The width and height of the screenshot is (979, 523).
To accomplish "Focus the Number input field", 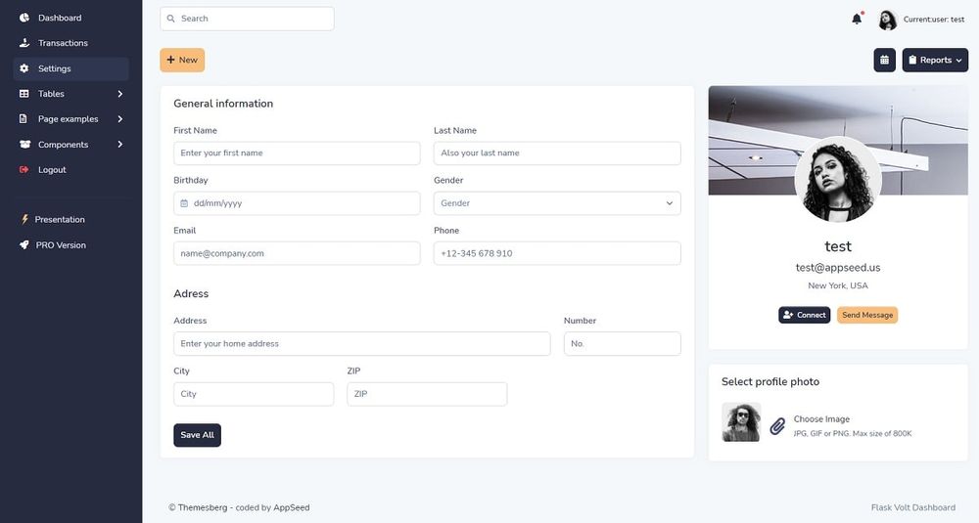I will (x=622, y=343).
